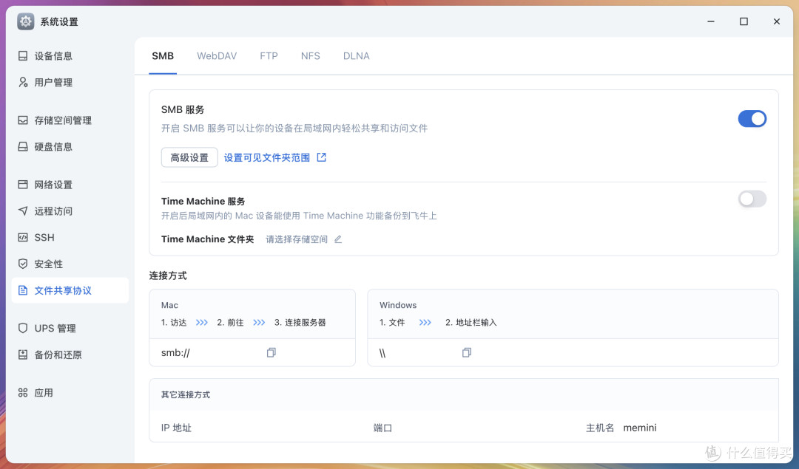Switch to the FTP tab

coord(269,56)
